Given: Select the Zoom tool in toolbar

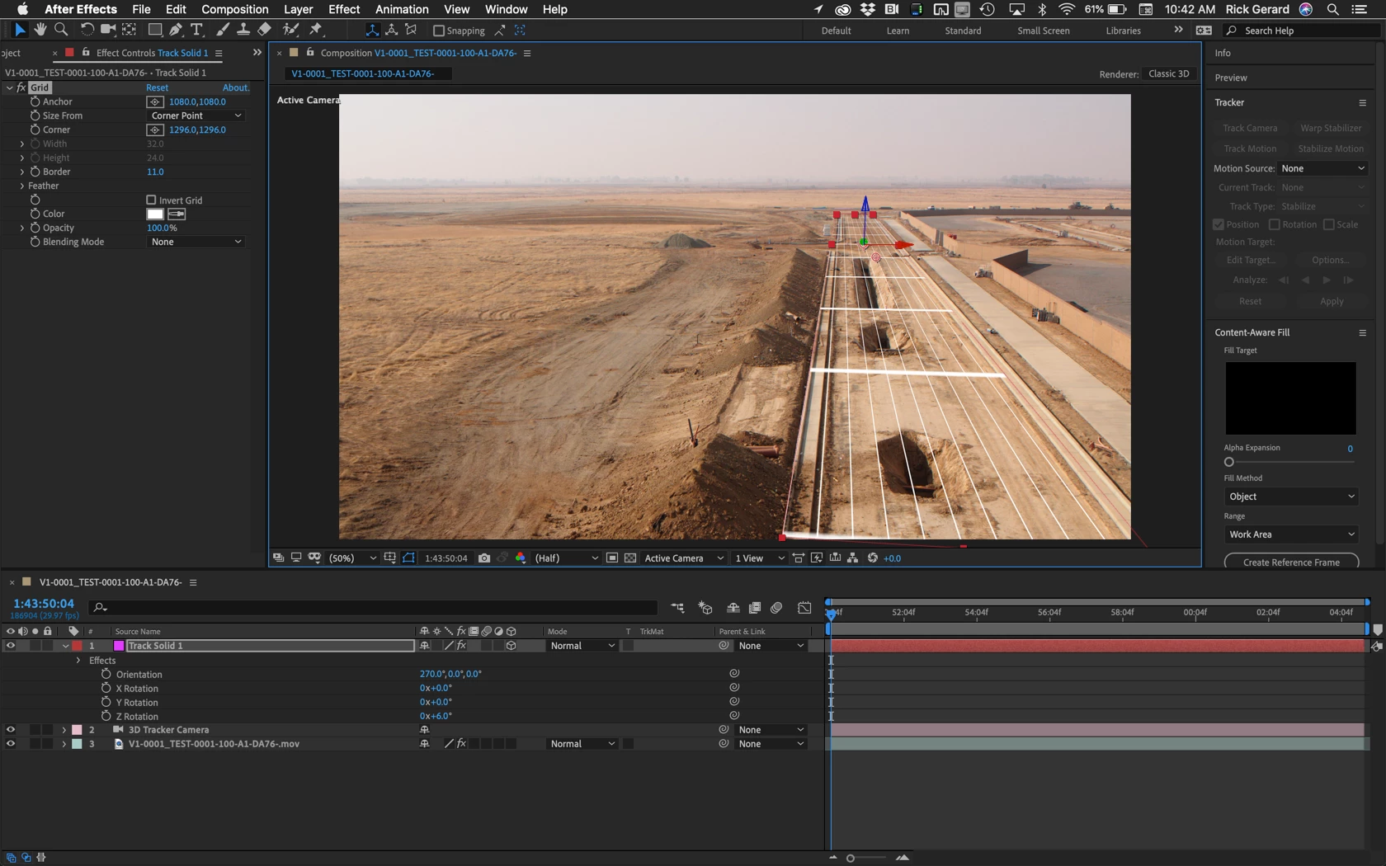Looking at the screenshot, I should [x=61, y=30].
